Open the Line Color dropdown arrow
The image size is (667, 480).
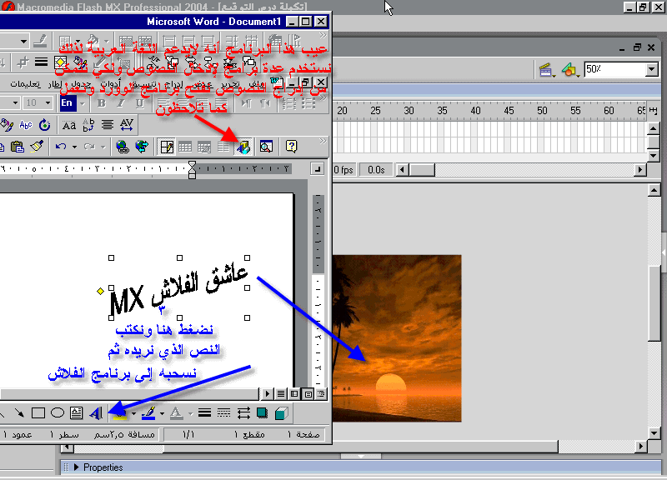click(162, 412)
